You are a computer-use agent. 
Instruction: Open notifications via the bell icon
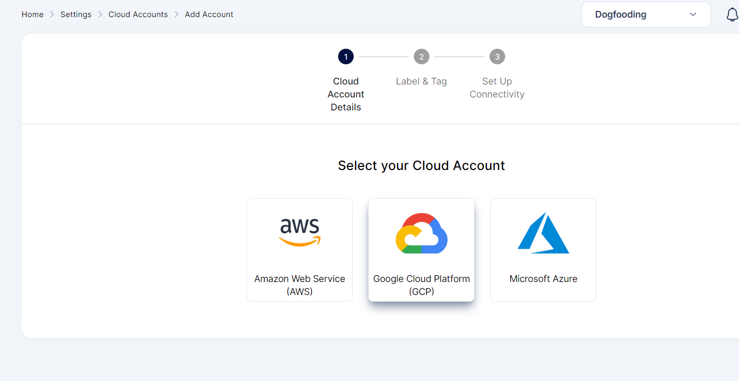coord(732,15)
